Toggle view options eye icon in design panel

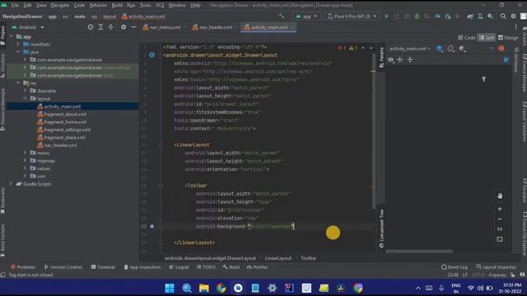point(390,60)
